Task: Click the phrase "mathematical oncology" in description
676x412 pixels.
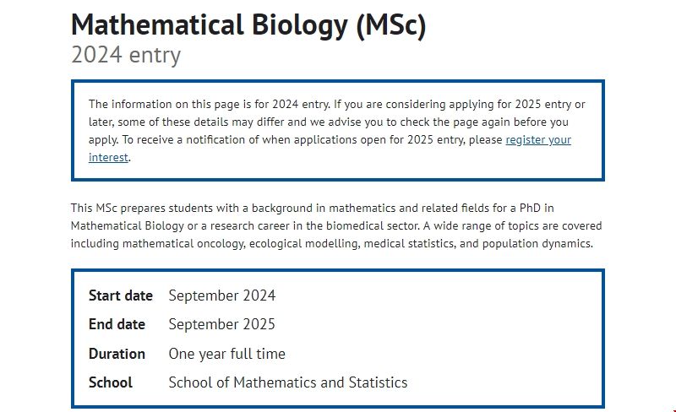Action: coord(177,244)
